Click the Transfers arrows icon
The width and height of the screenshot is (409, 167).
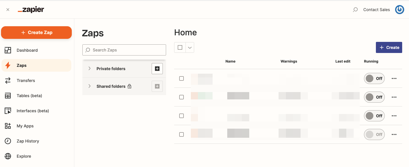point(8,80)
